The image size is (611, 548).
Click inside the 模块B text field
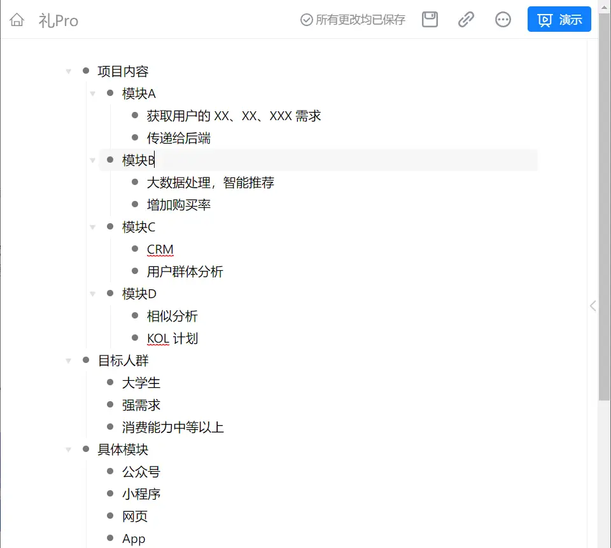[x=139, y=160]
